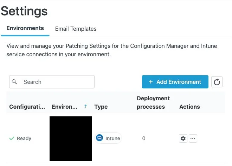Sort by the Configuration column header
The image size is (232, 166).
(27, 107)
